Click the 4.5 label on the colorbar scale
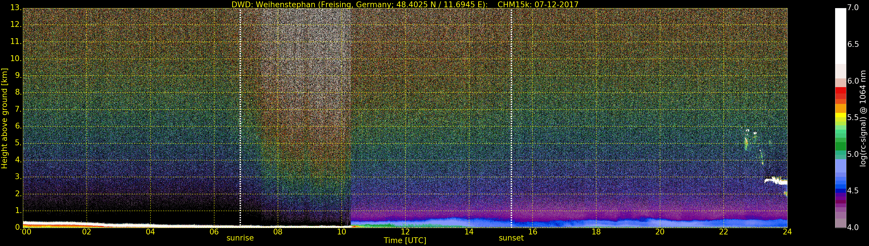Screen dimensions: 869x246 853,191
